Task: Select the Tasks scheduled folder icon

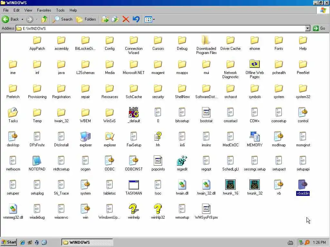Action: 13,112
